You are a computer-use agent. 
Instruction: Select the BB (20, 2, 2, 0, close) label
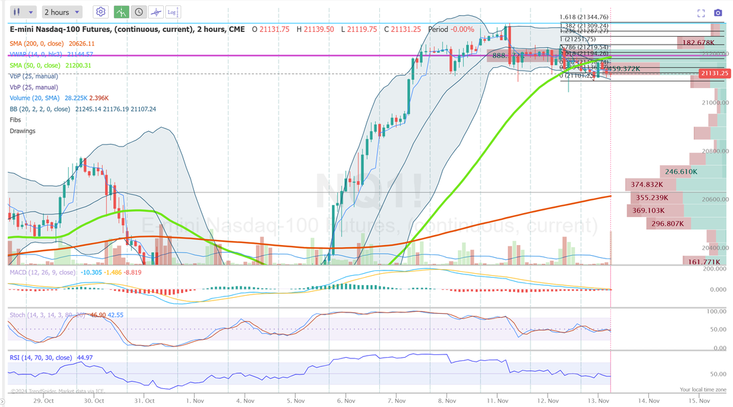click(x=40, y=109)
